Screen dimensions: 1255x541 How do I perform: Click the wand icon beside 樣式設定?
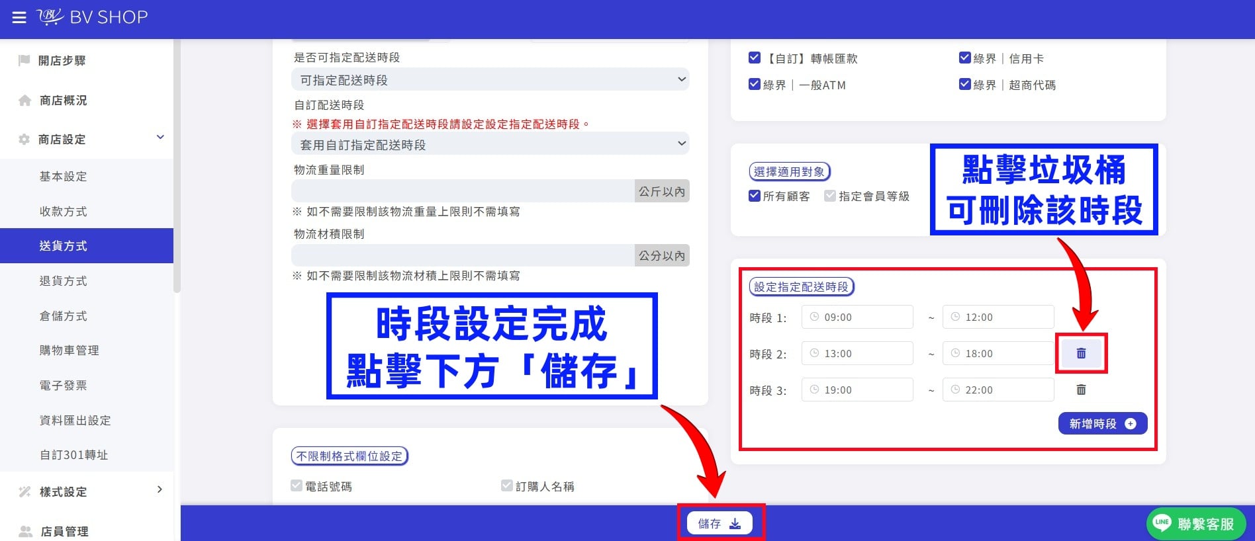(x=24, y=491)
